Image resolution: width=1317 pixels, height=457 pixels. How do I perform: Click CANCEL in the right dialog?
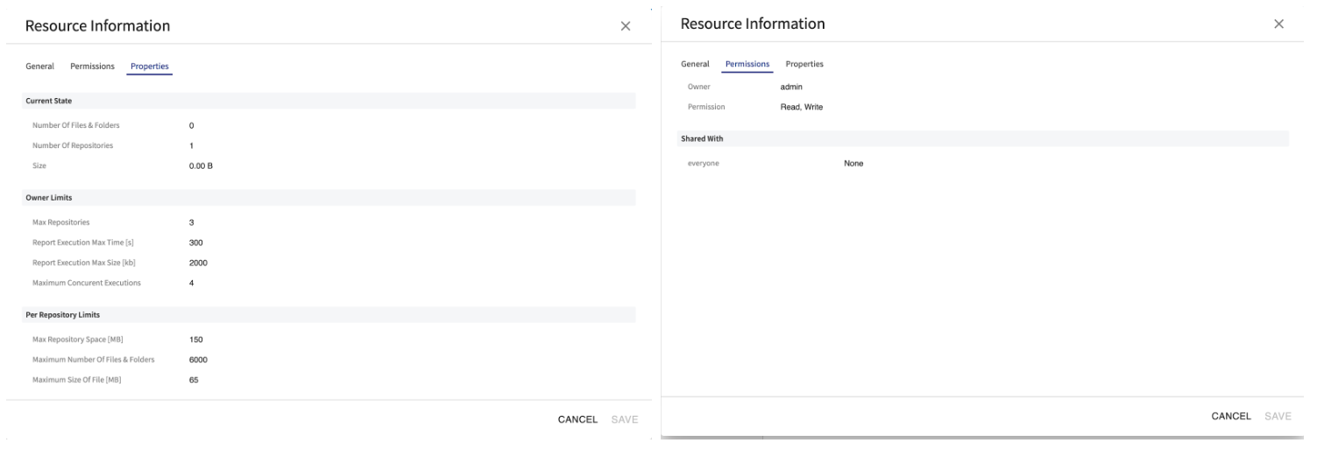[1231, 416]
